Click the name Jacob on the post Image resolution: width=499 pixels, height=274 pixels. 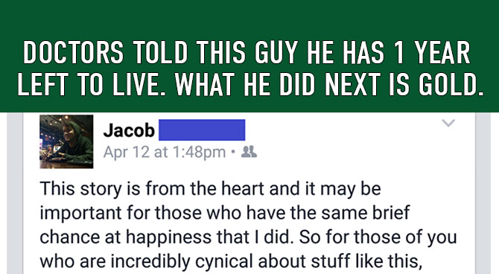[129, 130]
